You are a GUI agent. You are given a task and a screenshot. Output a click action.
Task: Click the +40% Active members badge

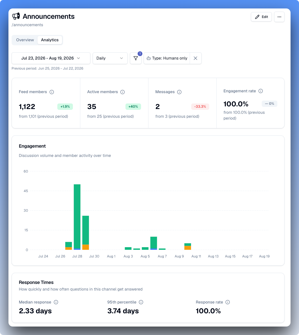coord(133,107)
